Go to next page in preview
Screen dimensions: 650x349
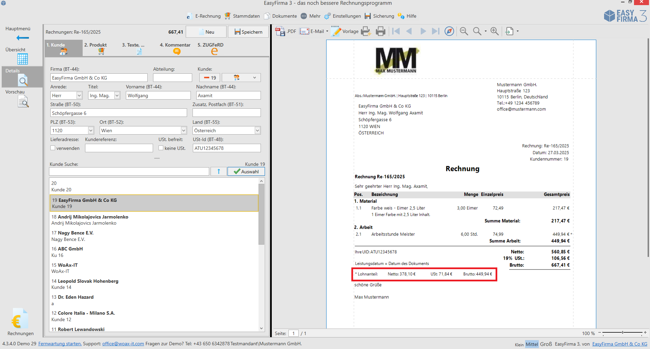[x=423, y=31]
